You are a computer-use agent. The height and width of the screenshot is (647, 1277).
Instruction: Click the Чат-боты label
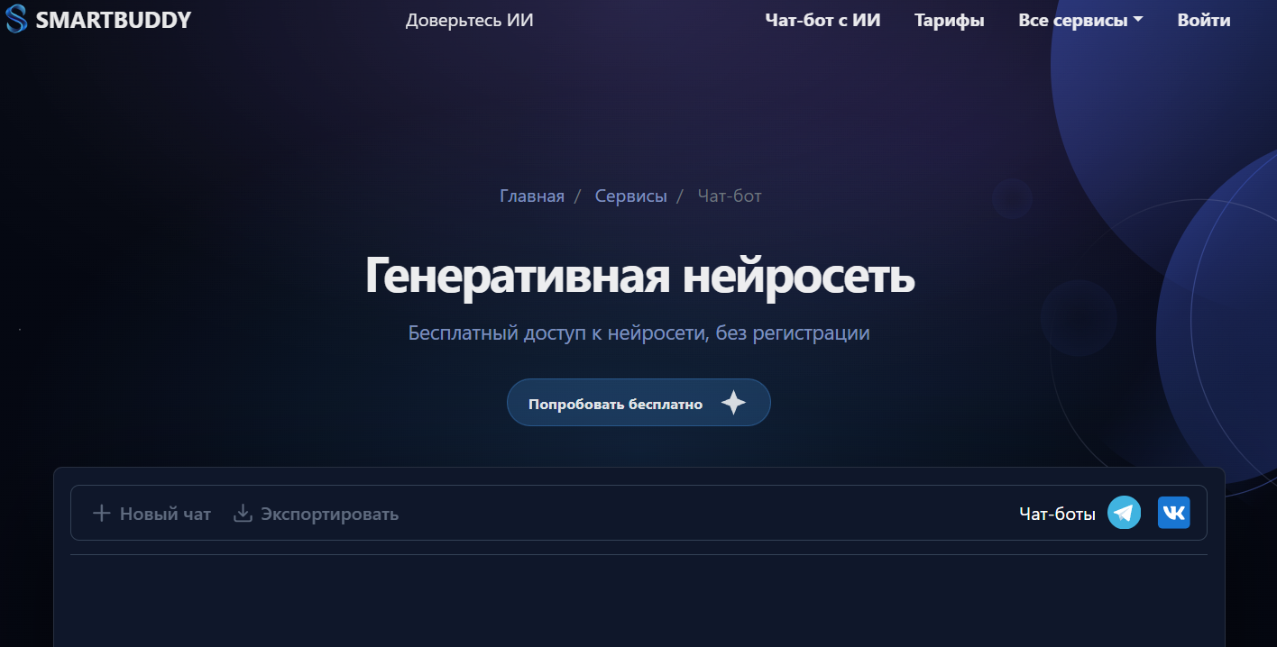(x=1057, y=514)
